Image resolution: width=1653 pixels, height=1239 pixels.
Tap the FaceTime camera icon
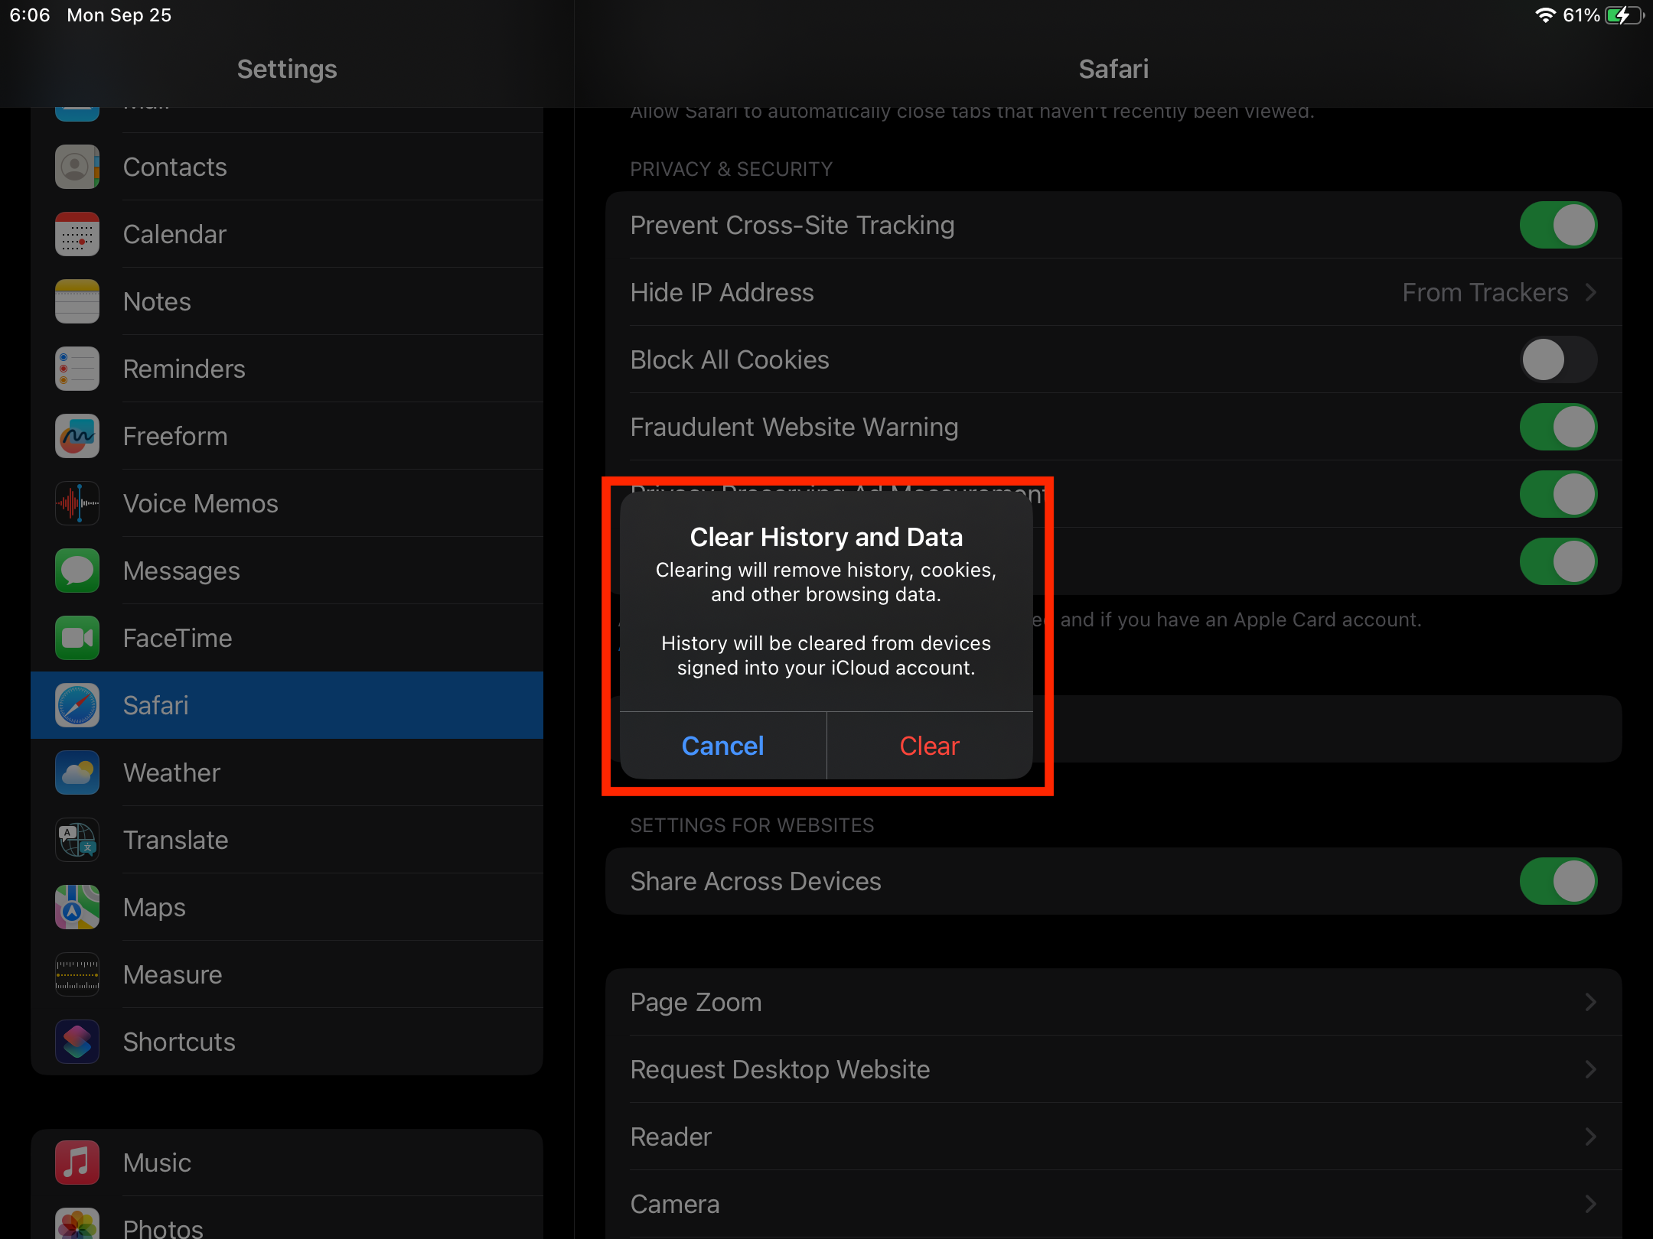click(77, 638)
